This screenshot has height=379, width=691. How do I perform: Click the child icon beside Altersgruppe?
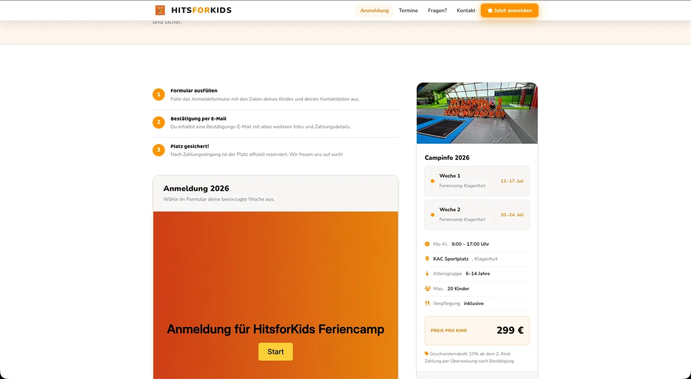click(x=427, y=274)
